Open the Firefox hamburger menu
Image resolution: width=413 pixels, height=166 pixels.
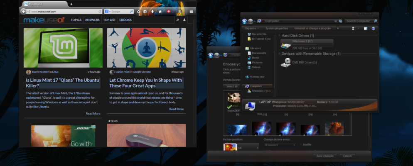click(x=191, y=12)
